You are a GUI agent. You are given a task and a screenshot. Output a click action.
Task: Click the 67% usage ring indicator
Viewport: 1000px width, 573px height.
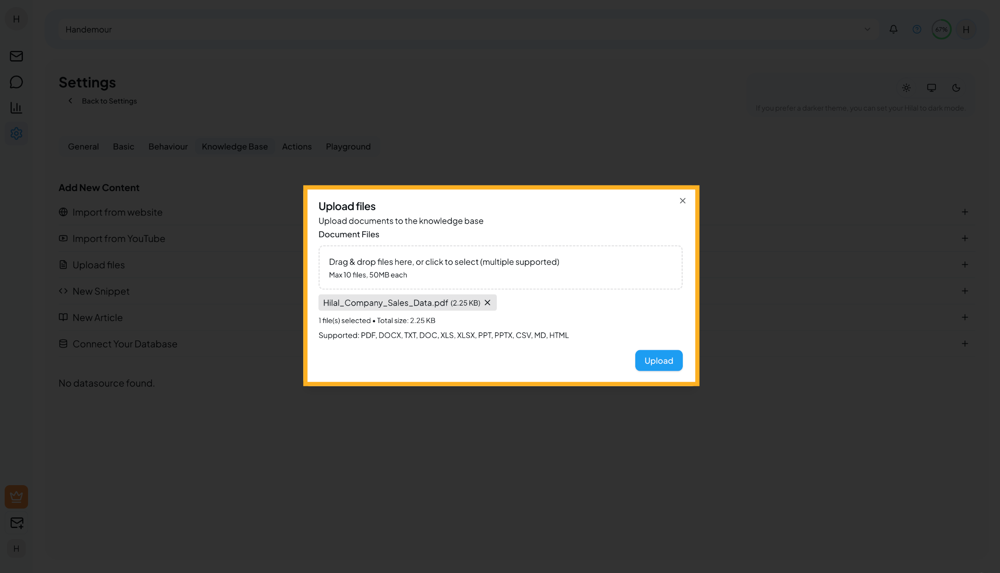click(x=941, y=29)
